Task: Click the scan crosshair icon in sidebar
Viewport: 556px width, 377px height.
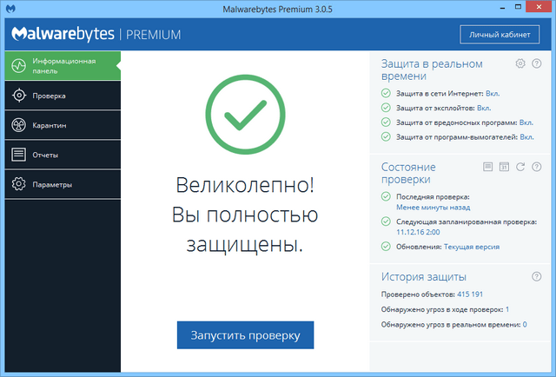Action: tap(19, 96)
